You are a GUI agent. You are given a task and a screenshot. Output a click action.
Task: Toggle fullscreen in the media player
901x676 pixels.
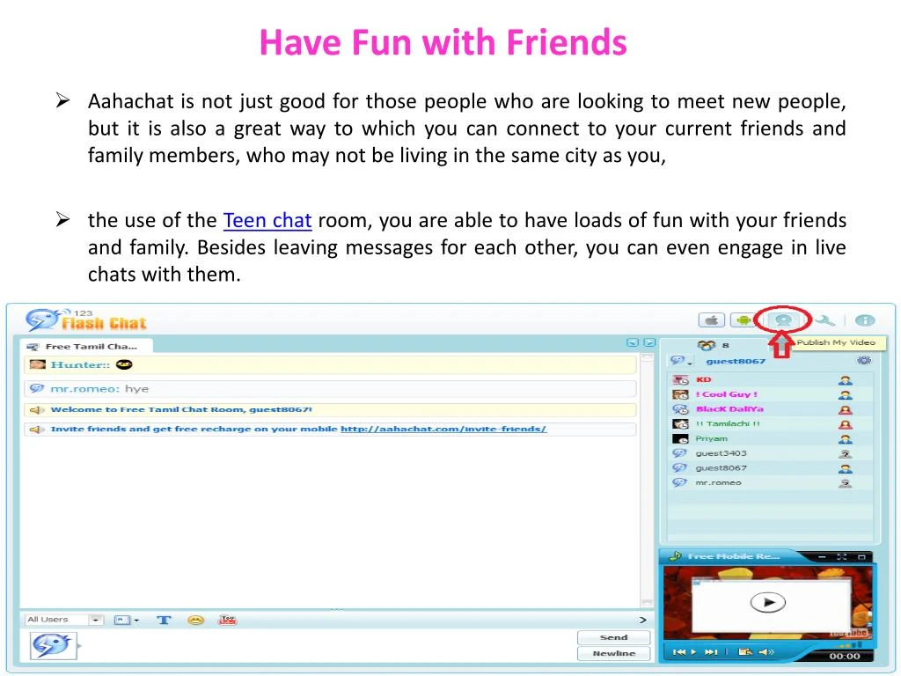coord(842,556)
